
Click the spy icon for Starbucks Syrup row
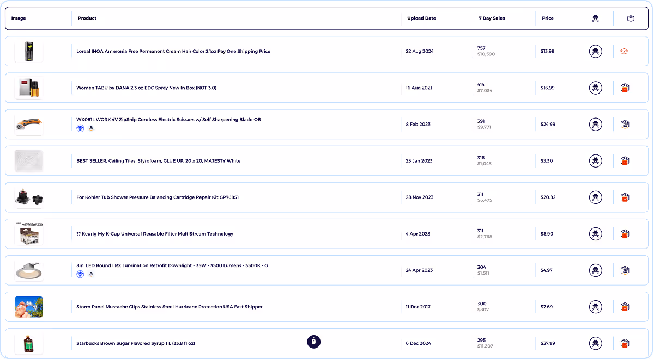pyautogui.click(x=596, y=343)
